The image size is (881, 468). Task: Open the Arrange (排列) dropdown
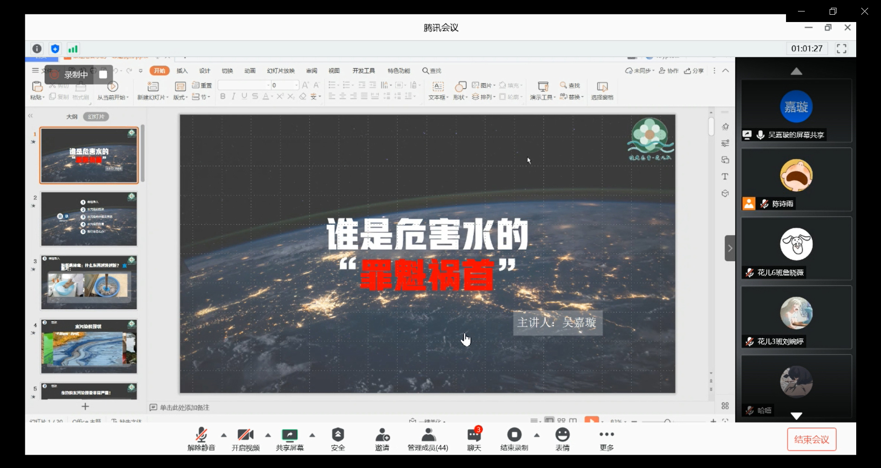pos(484,97)
